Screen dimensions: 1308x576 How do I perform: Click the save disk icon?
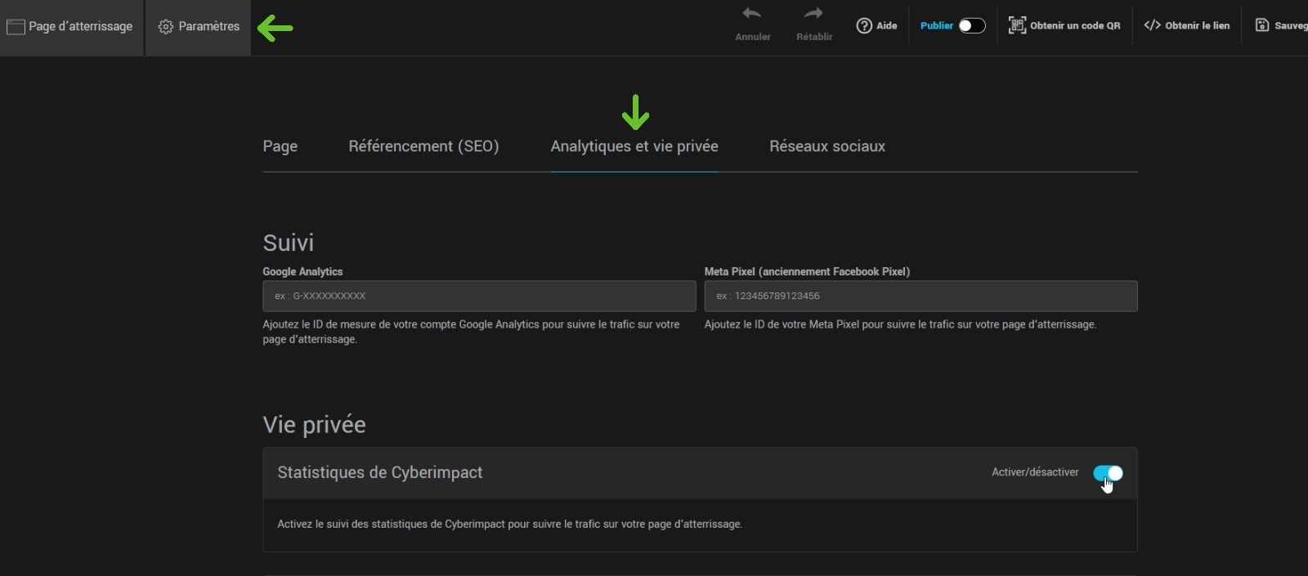click(x=1262, y=25)
